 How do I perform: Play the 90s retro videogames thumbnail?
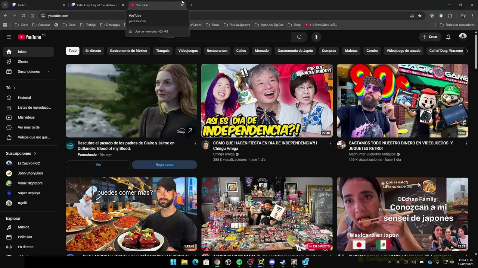pos(402,100)
